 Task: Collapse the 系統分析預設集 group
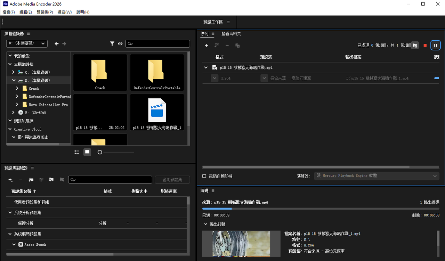[x=10, y=212]
